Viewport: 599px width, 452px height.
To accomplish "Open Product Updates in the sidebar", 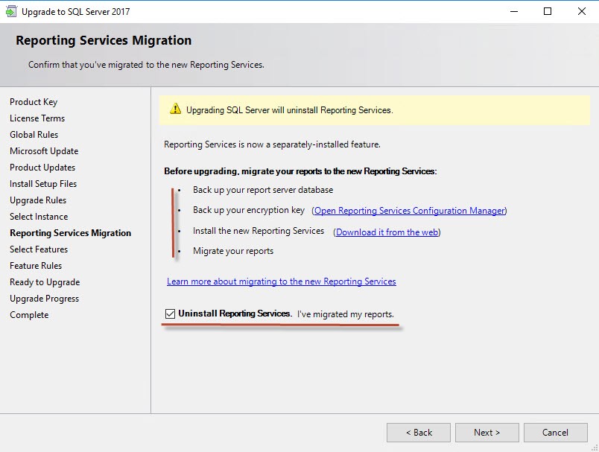I will (41, 167).
